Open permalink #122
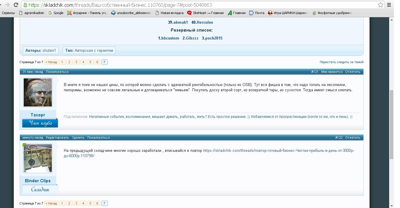This screenshot has height=208, width=400. 339,137
